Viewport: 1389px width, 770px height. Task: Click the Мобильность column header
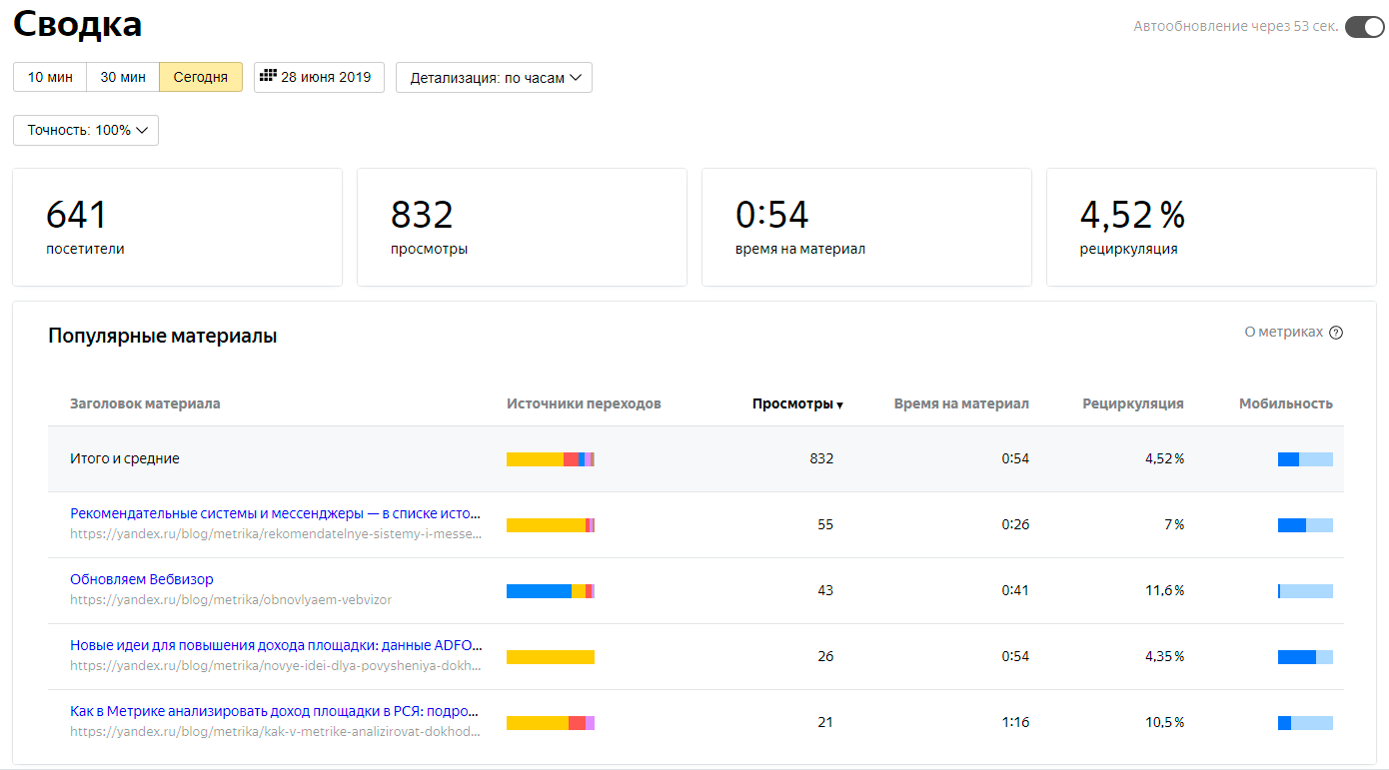(1286, 403)
